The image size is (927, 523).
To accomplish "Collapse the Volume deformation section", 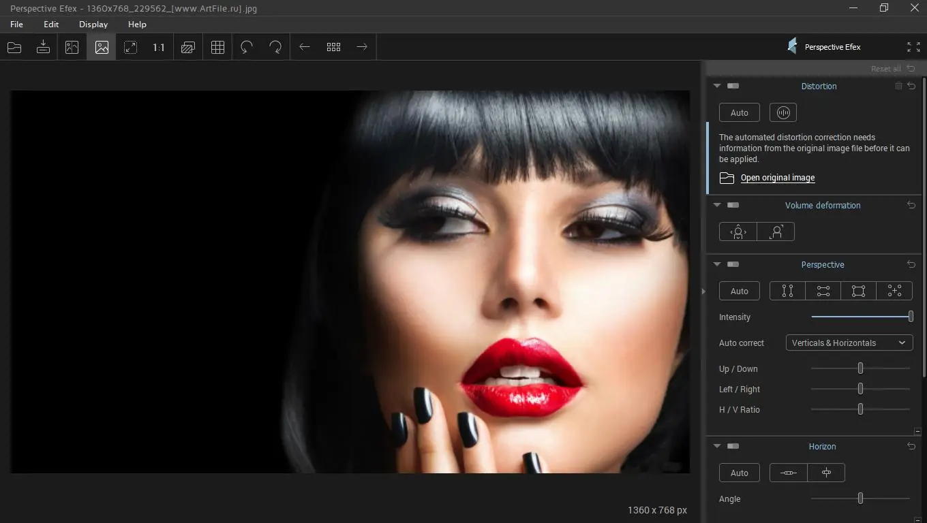I will pyautogui.click(x=717, y=204).
